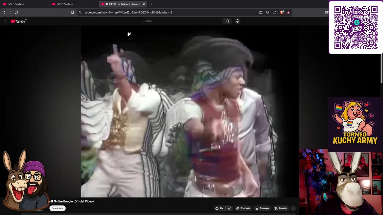View site settings icon in address bar
The width and height of the screenshot is (383, 215).
tap(80, 13)
